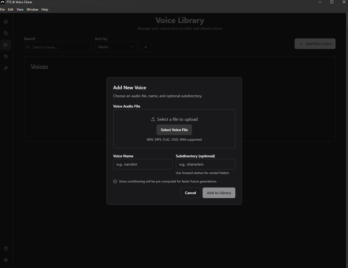Open the Tools section via hammer icon
Screen dimensions: 348x268
point(6,68)
